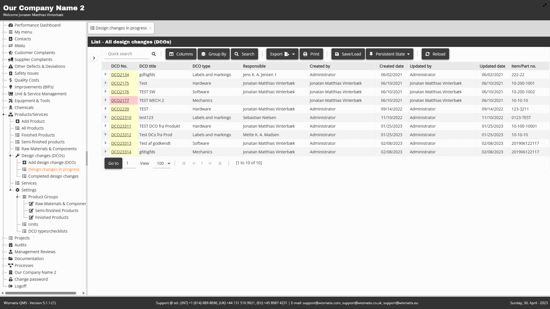The image size is (550, 309).
Task: Click the Print button
Action: click(x=311, y=54)
